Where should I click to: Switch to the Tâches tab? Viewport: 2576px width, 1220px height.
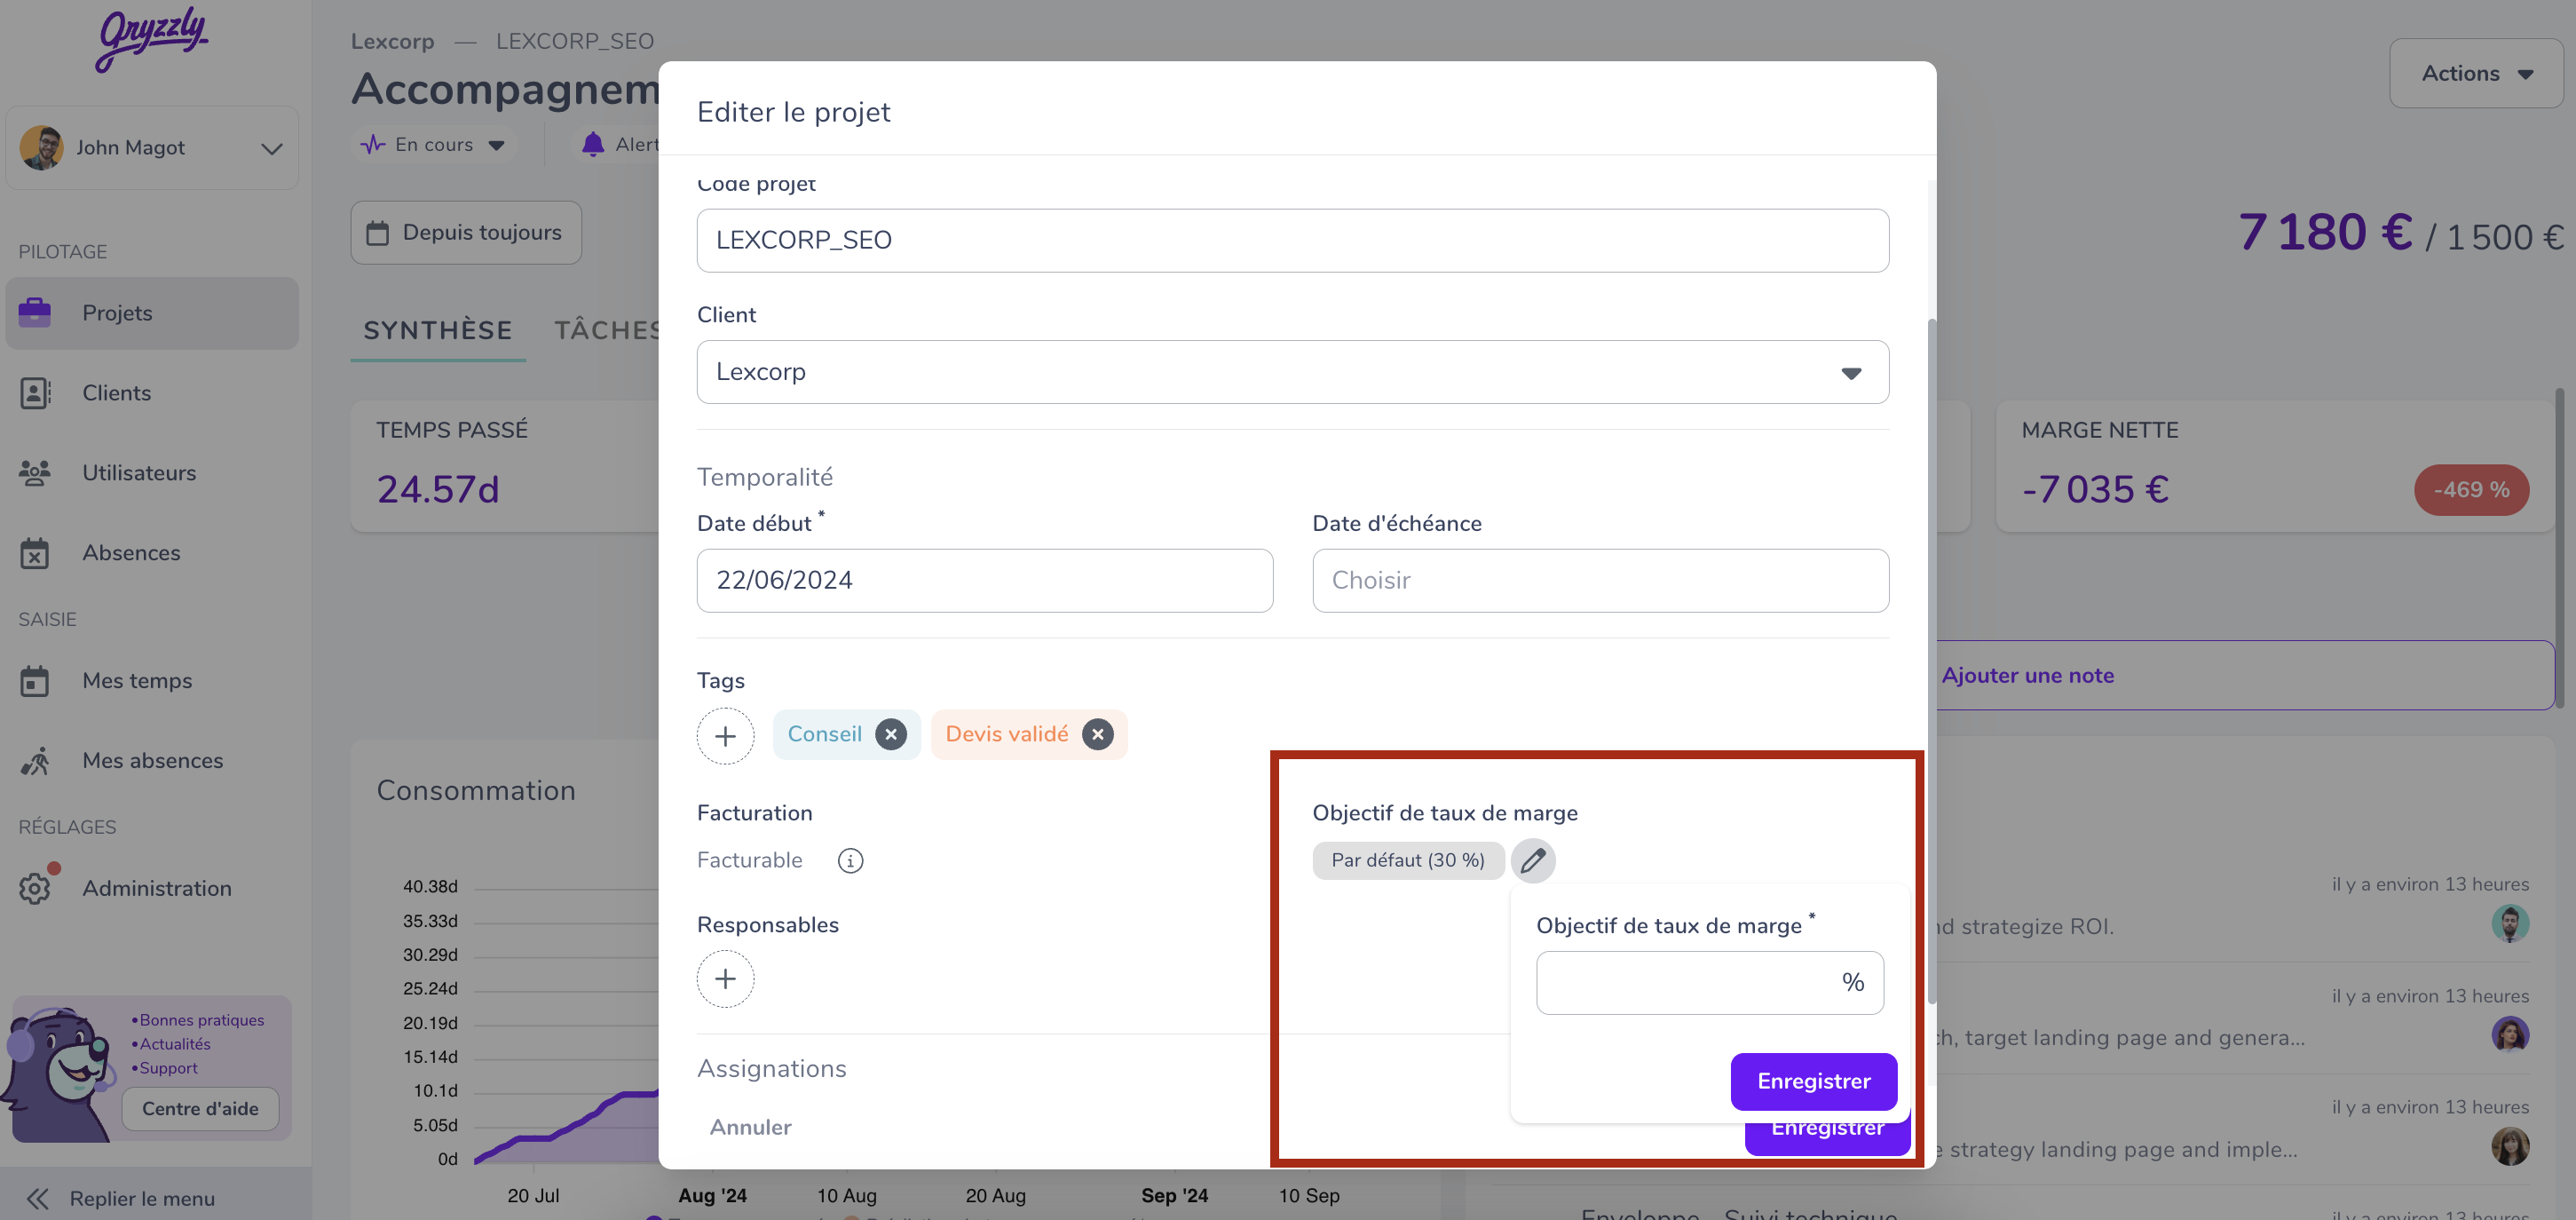(x=607, y=331)
